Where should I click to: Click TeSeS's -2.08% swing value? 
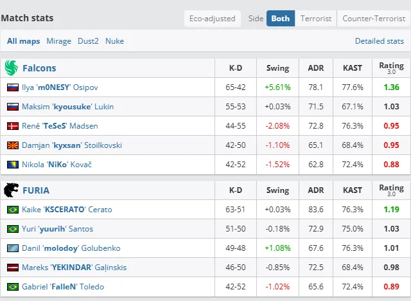point(277,125)
